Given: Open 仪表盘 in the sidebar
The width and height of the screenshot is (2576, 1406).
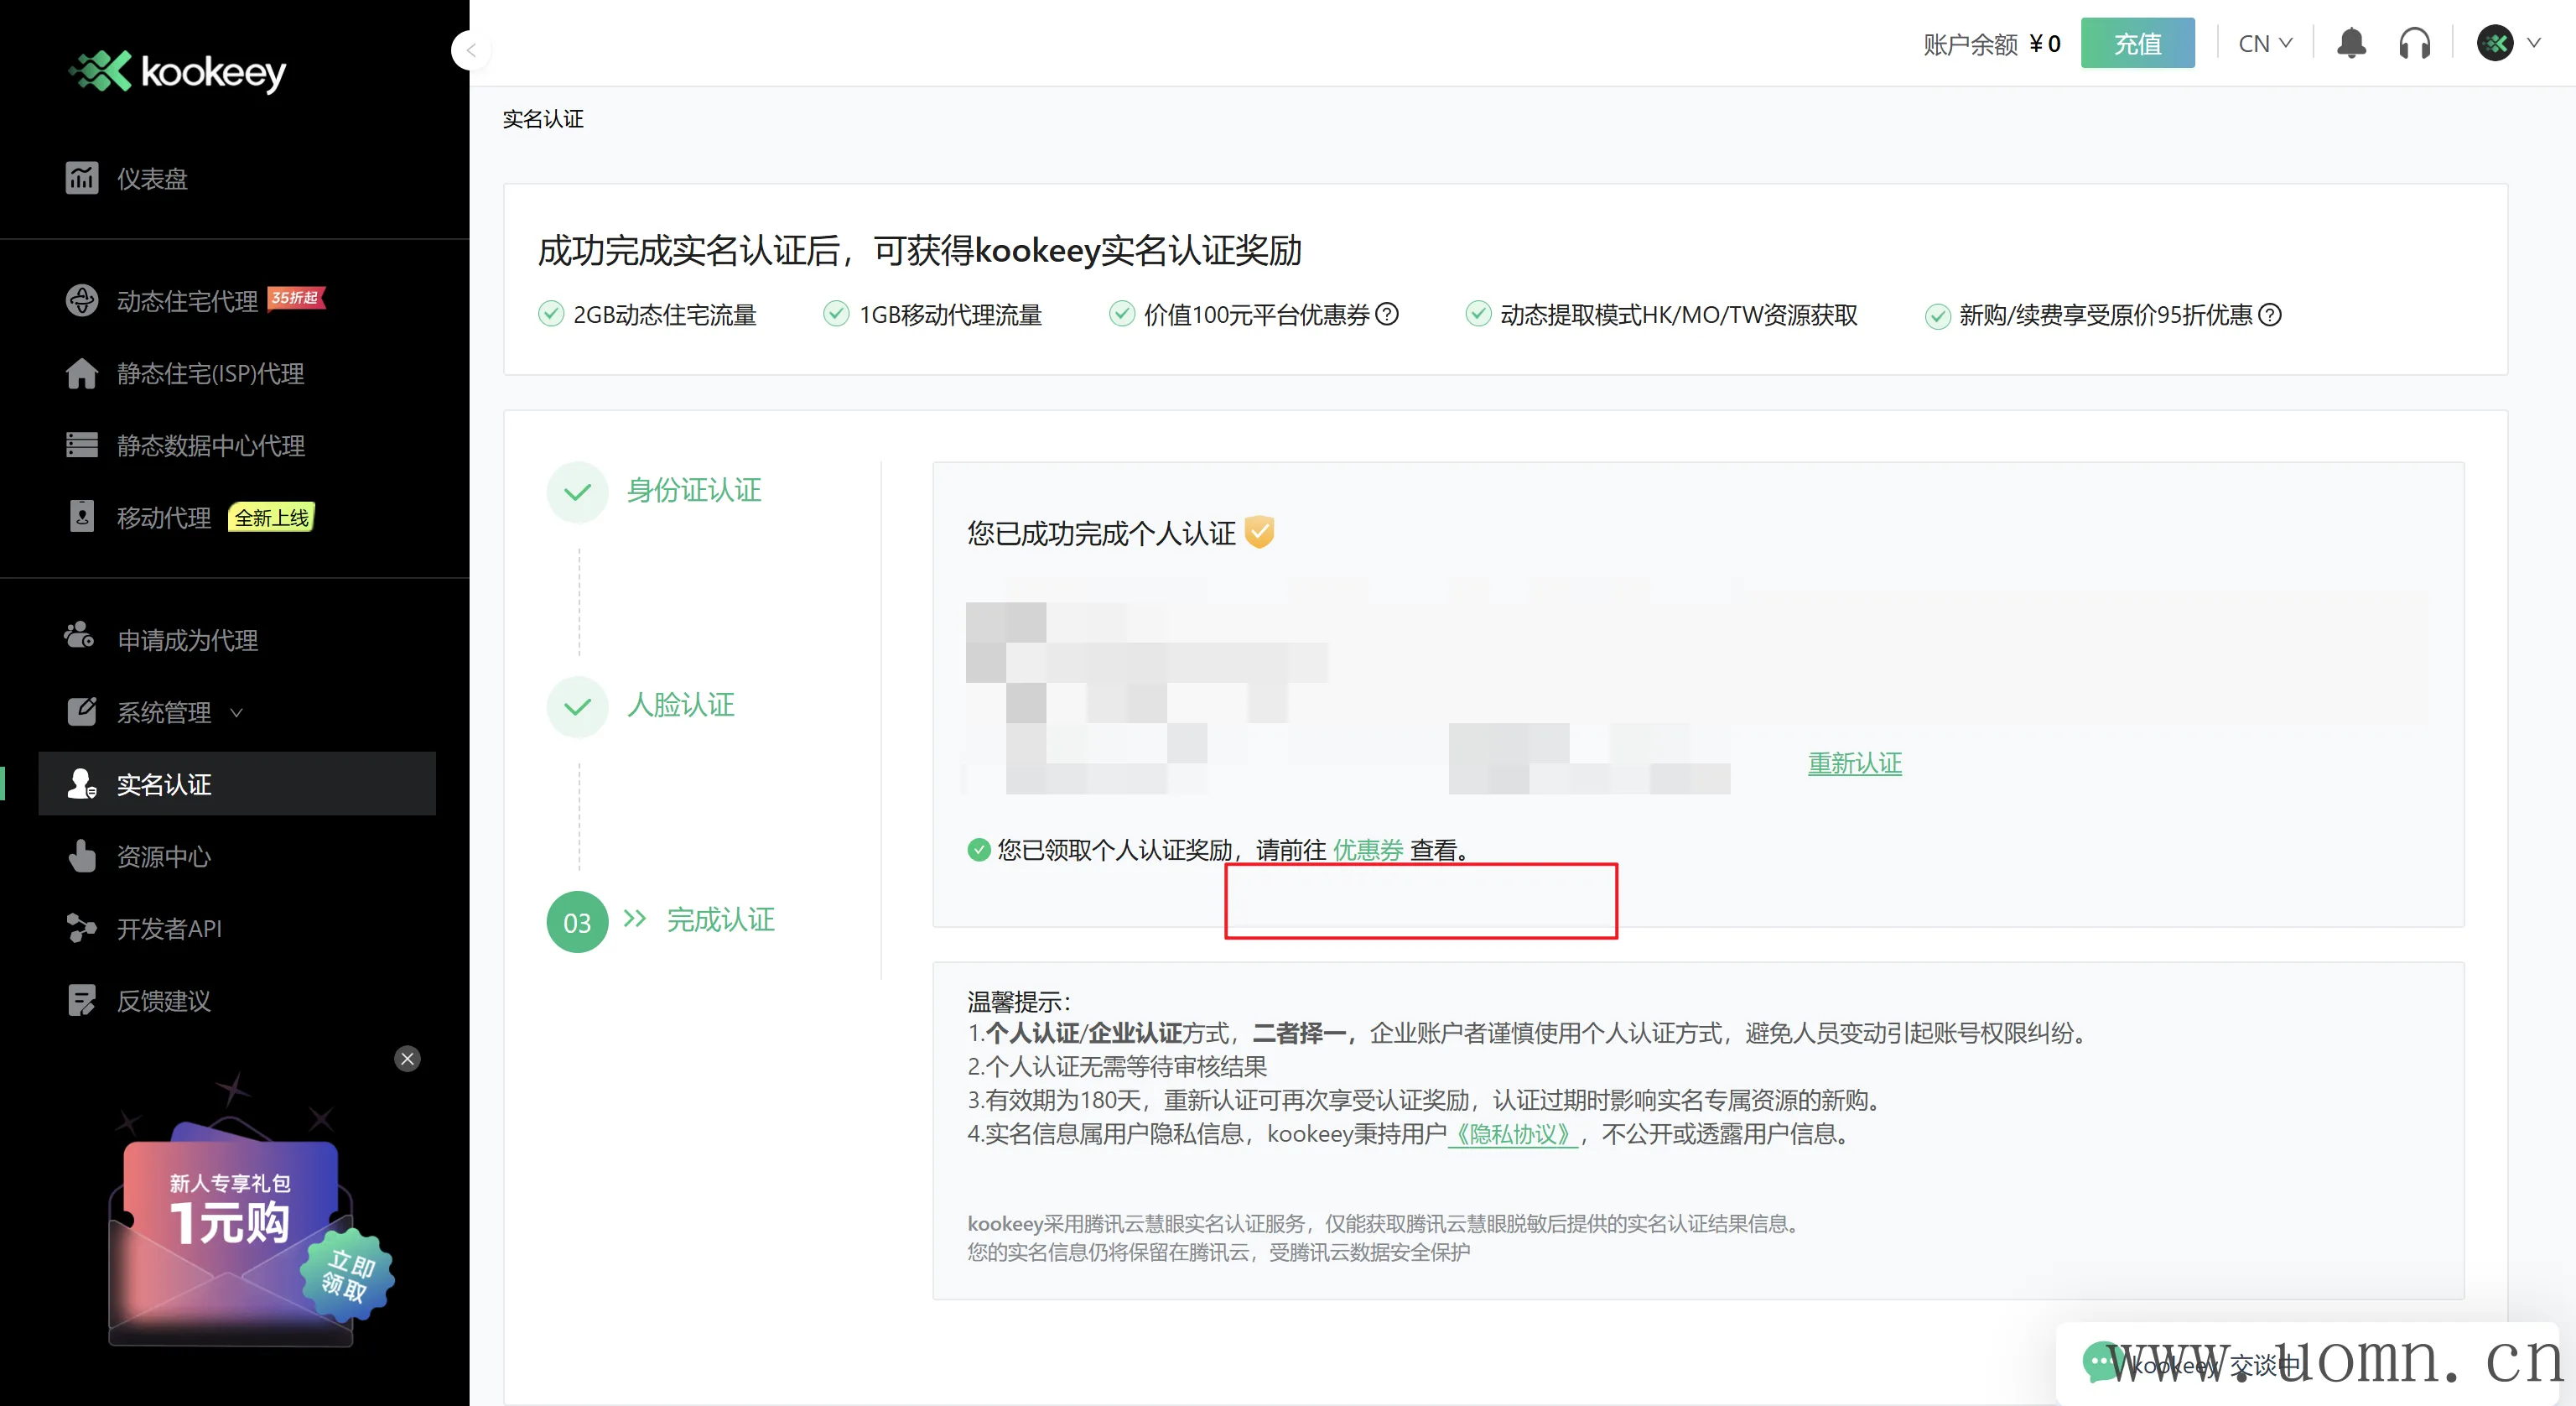Looking at the screenshot, I should pos(152,178).
